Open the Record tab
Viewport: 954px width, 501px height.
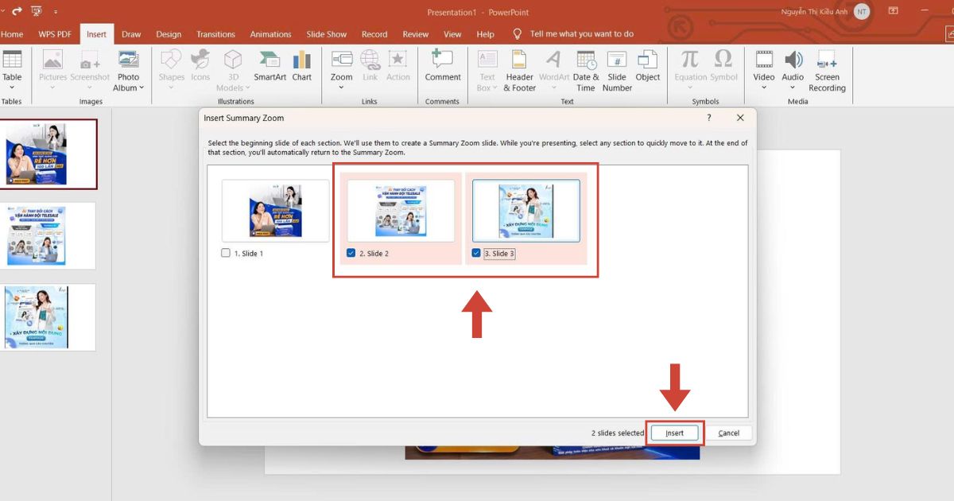(x=374, y=34)
